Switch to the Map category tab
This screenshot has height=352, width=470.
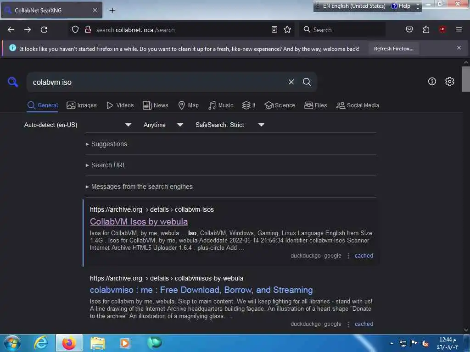(188, 105)
